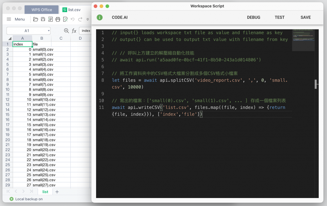Image resolution: width=327 pixels, height=206 pixels.
Task: Add a new sheet with plus icon
Action: point(57,192)
